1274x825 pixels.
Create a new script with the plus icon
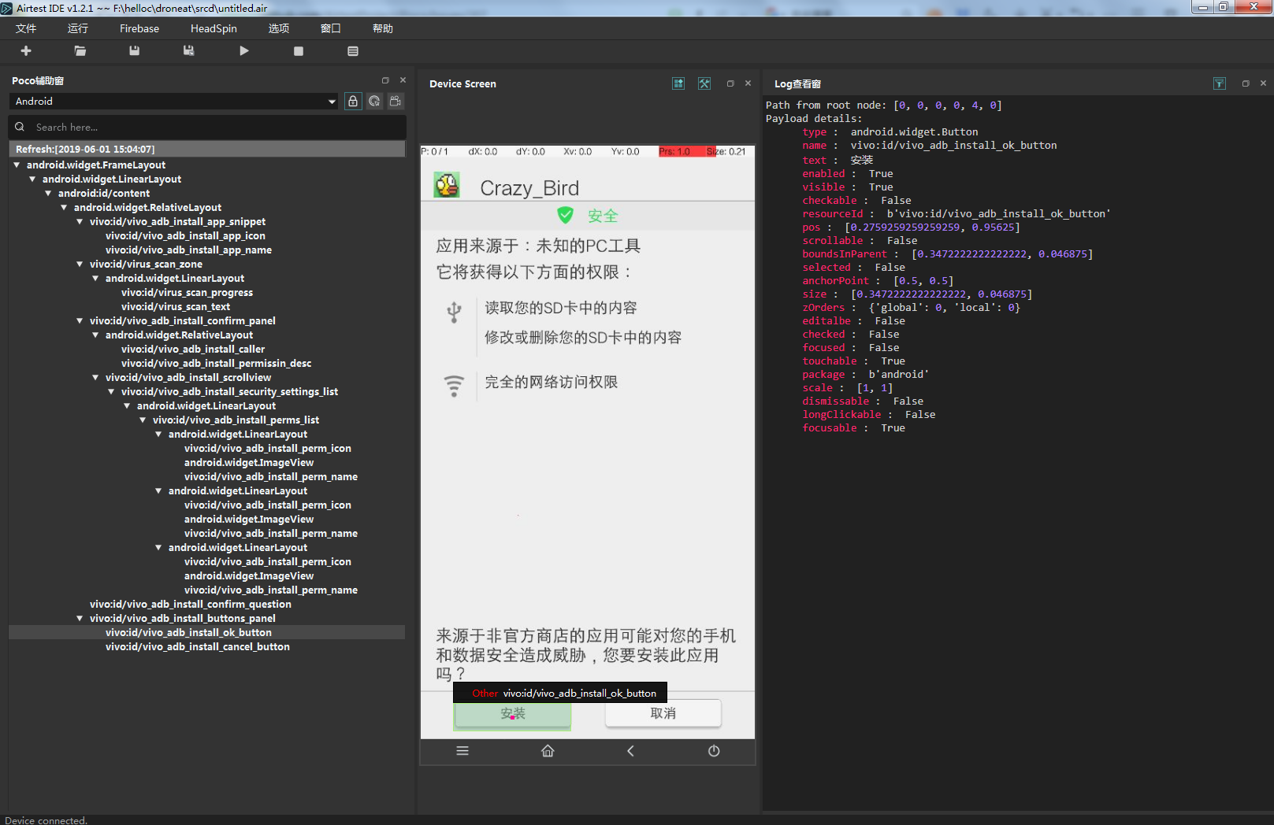coord(26,51)
